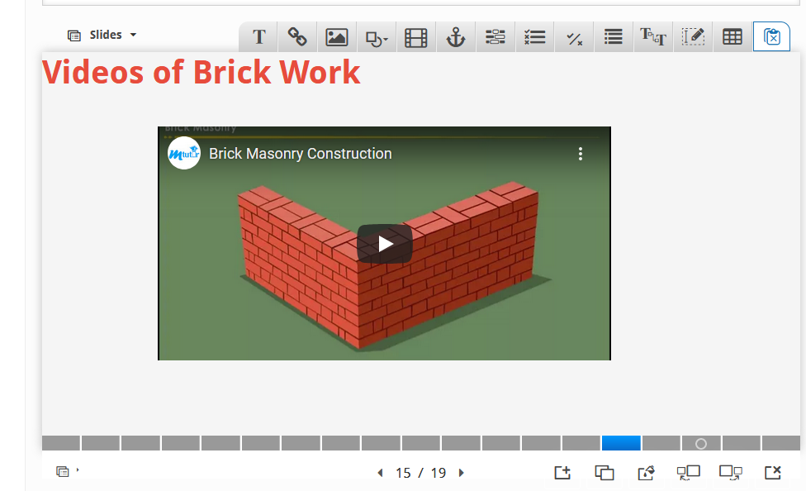Insert a Video using the film icon
This screenshot has width=806, height=491.
coord(416,37)
